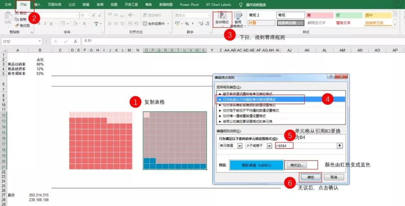This screenshot has width=405, height=206.
Task: Select rule type 使用公式确定要设置格式的单元格
Action: (247, 121)
